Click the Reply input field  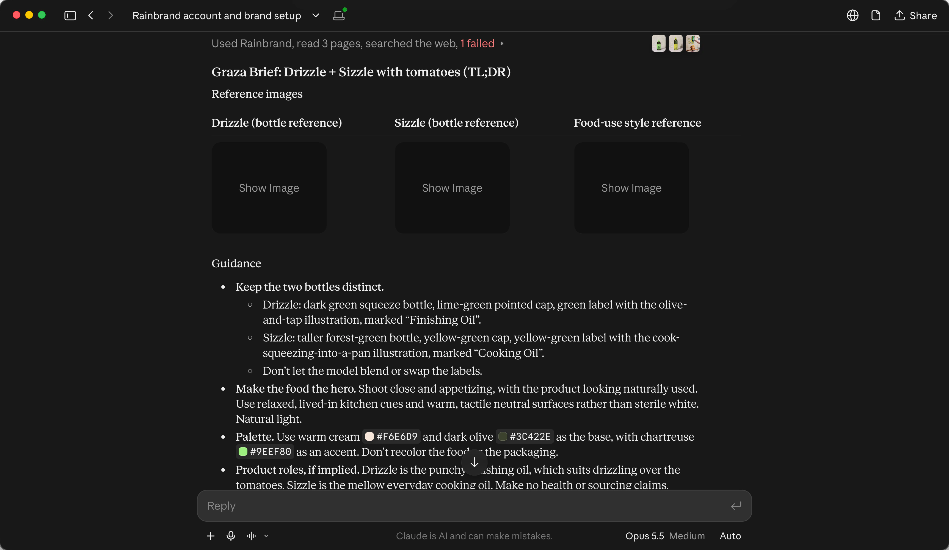tap(474, 505)
